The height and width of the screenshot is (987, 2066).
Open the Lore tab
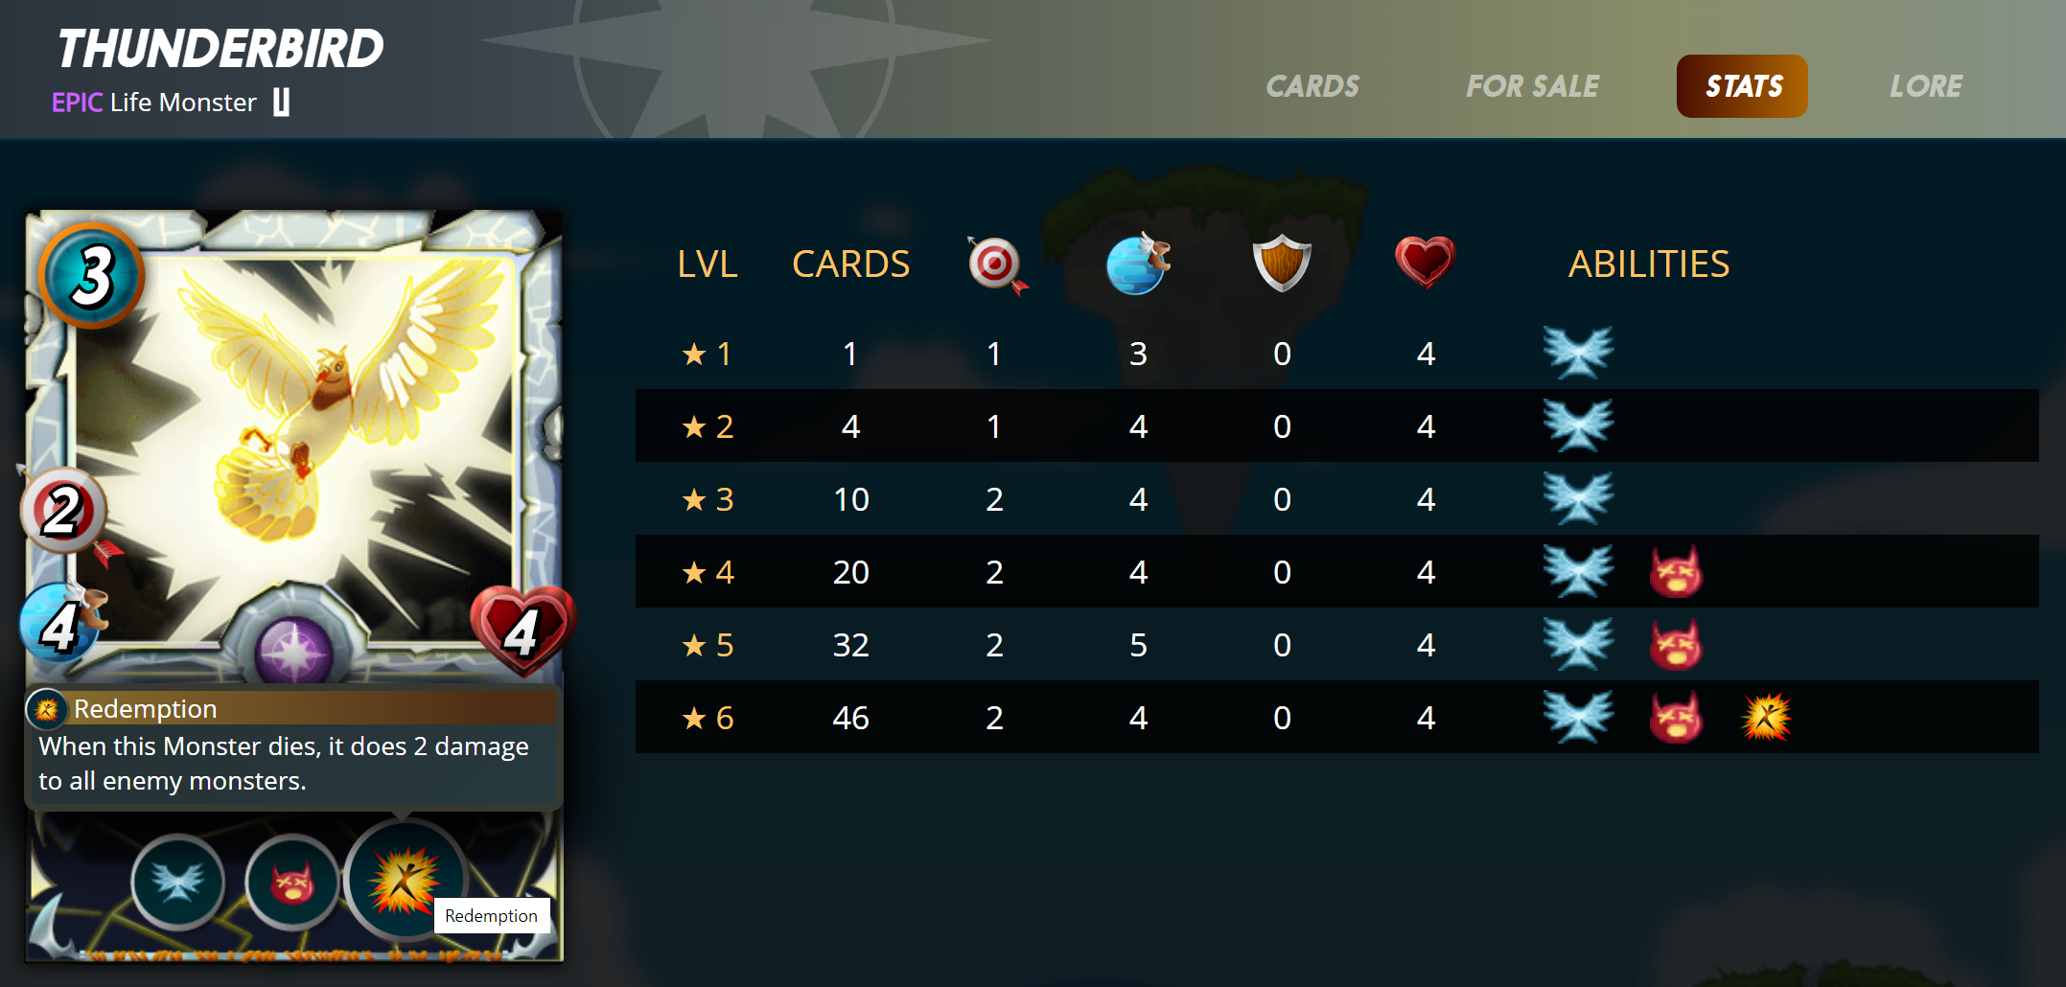[x=1926, y=86]
